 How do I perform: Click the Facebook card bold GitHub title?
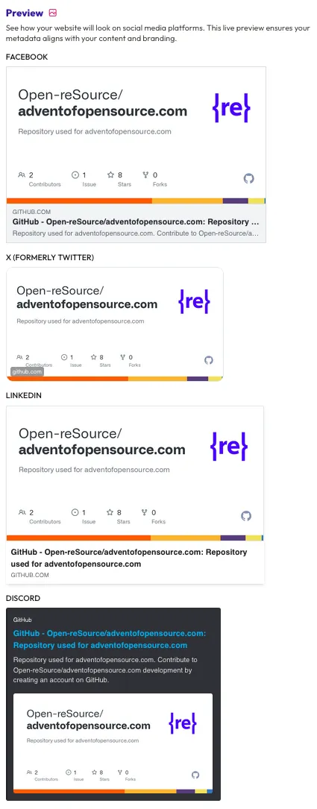coord(136,222)
